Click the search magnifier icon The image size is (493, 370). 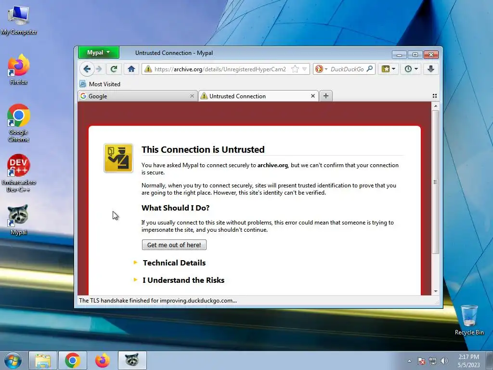click(x=370, y=68)
